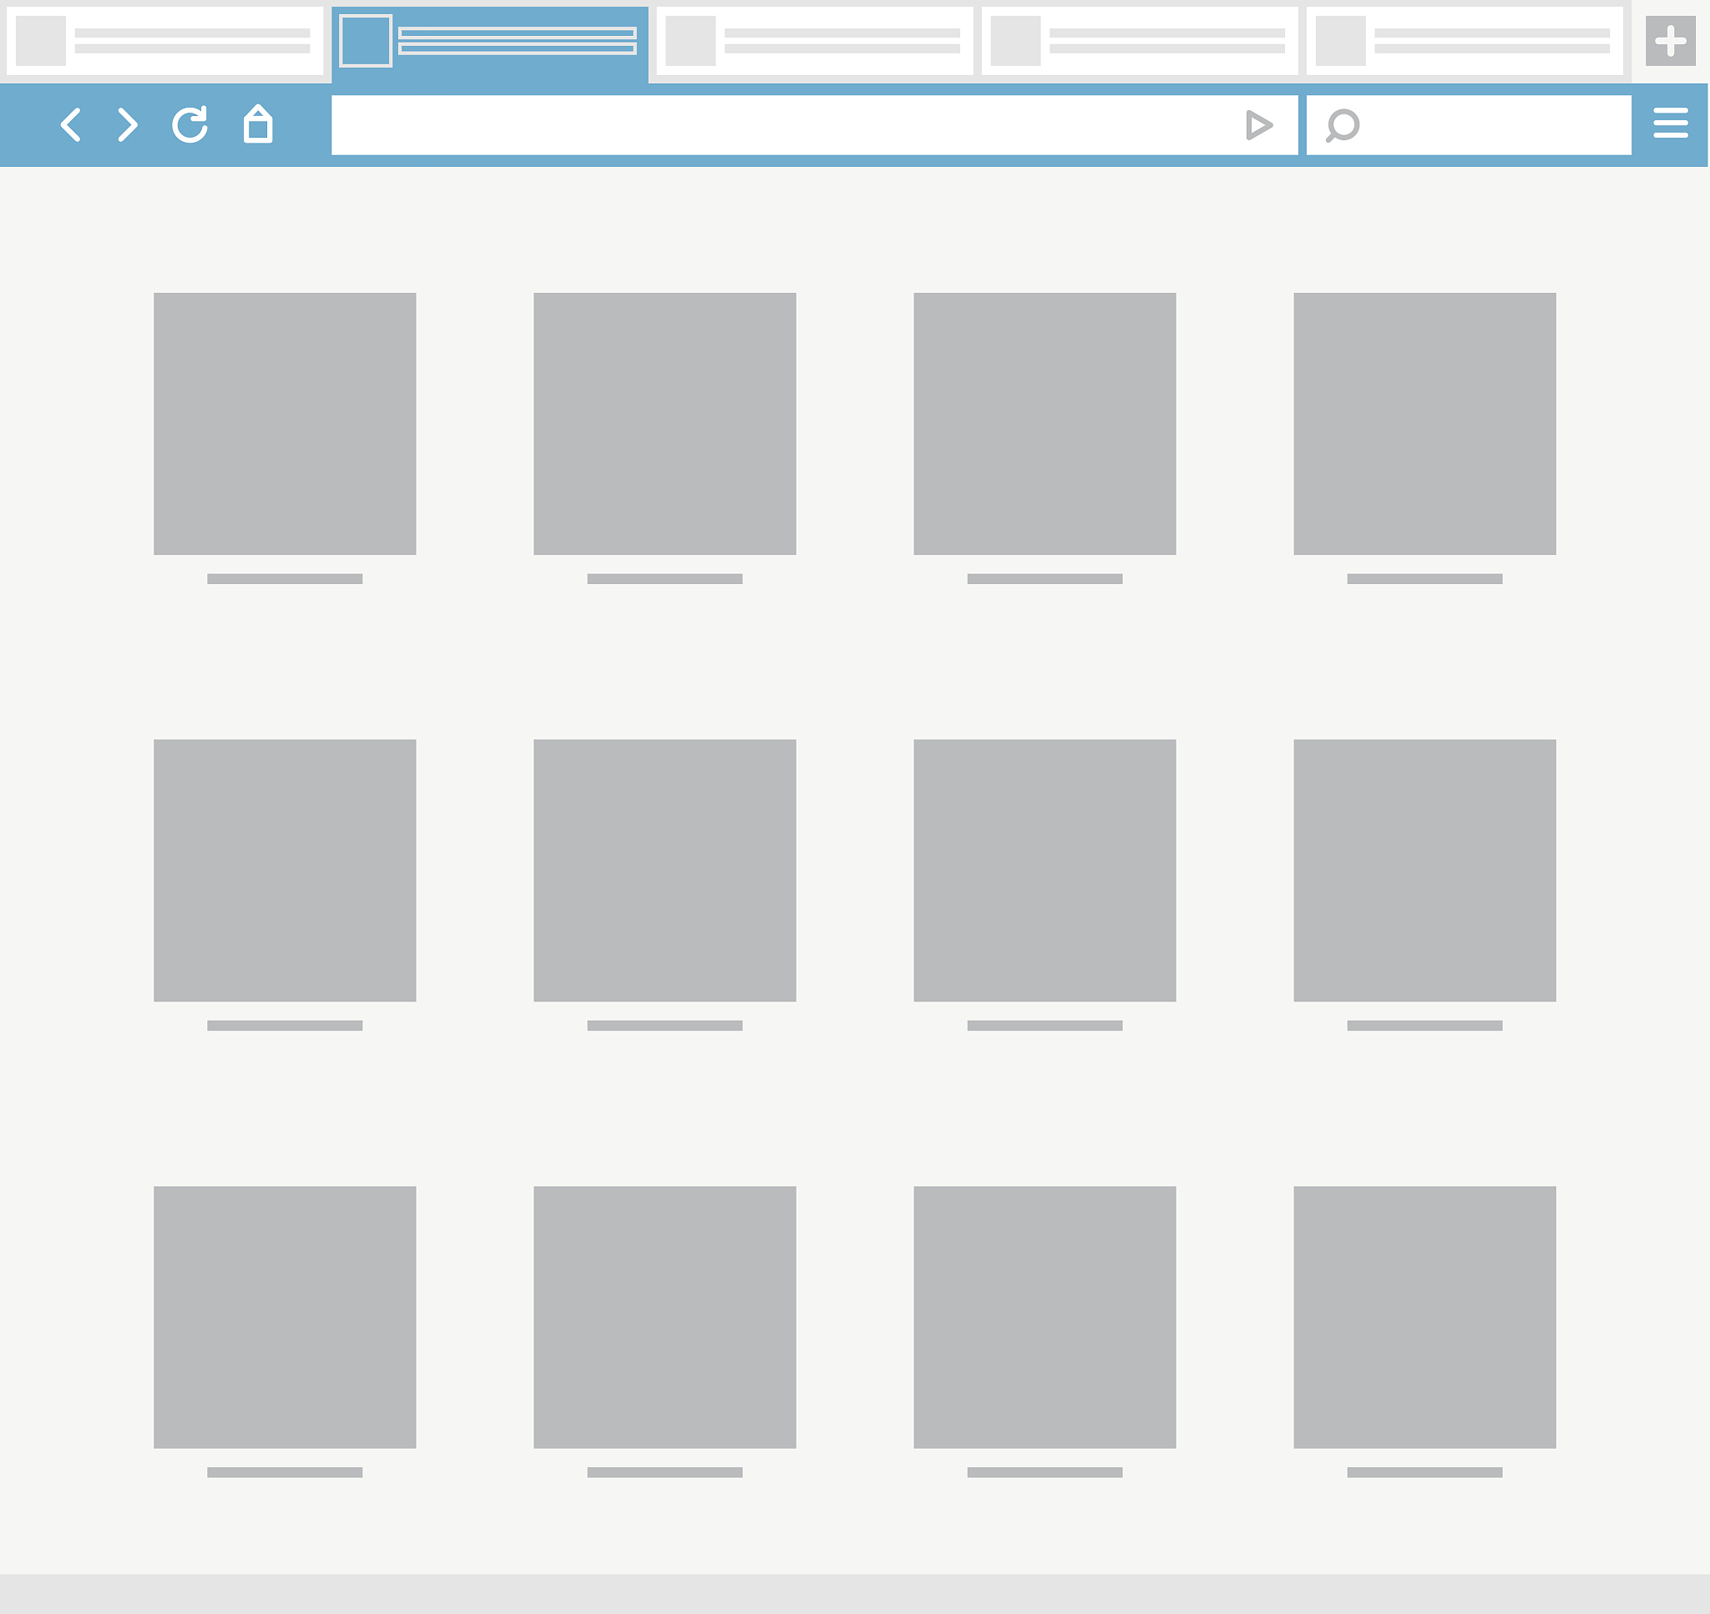The image size is (1710, 1614).
Task: Open first thumbnail in middle row
Action: 285,870
